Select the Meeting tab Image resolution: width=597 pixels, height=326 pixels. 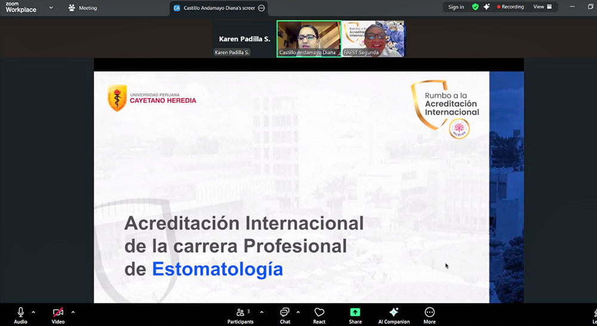point(82,8)
